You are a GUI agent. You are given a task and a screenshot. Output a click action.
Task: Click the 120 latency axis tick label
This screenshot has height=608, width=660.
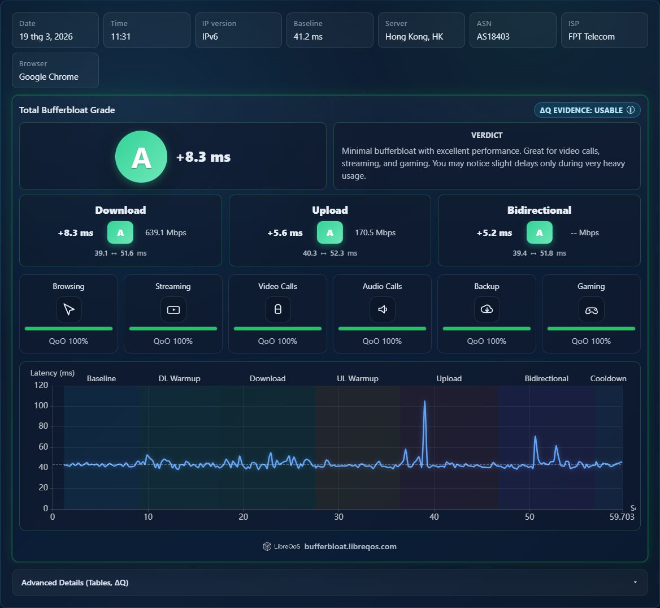(41, 385)
